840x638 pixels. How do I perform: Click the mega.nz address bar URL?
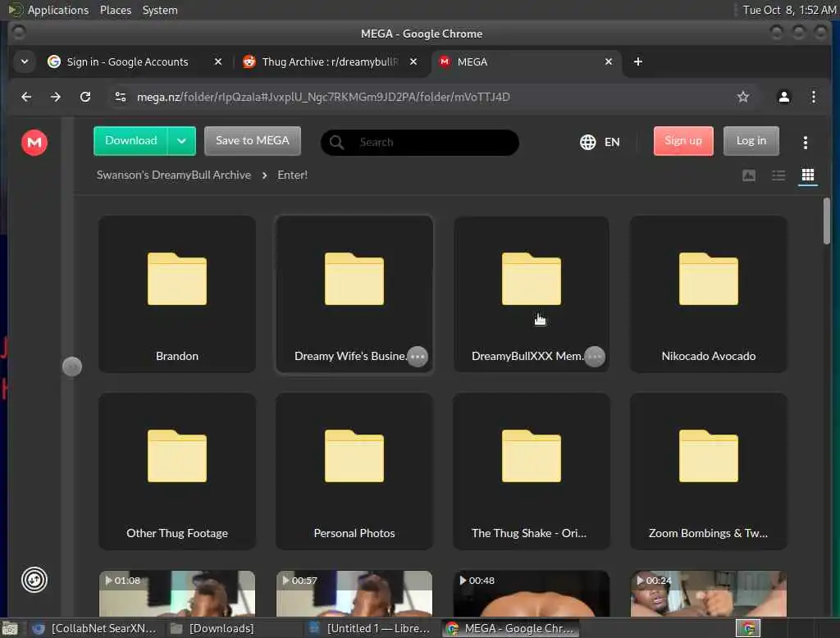(323, 97)
